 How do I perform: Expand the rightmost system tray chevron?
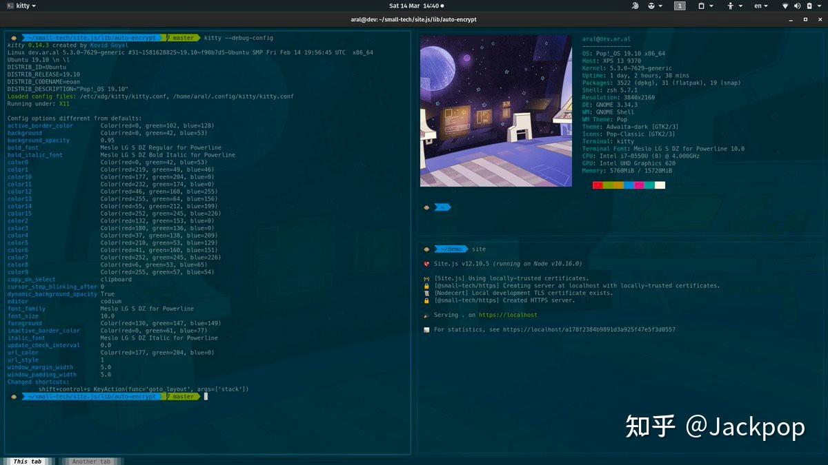(820, 6)
